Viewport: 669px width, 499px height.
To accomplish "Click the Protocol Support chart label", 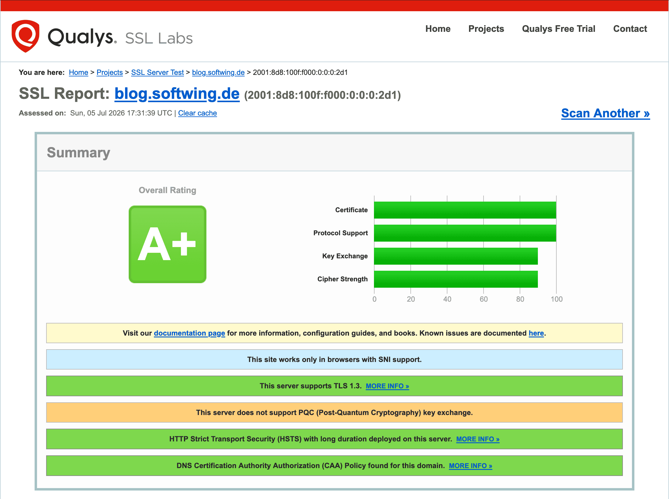I will [x=340, y=233].
